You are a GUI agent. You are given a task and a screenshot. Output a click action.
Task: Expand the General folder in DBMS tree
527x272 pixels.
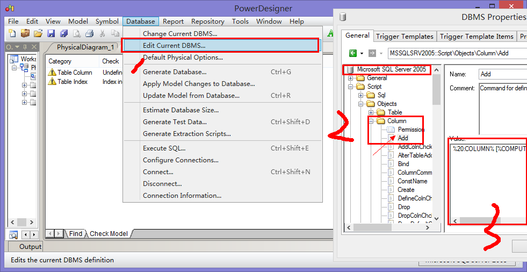(351, 78)
